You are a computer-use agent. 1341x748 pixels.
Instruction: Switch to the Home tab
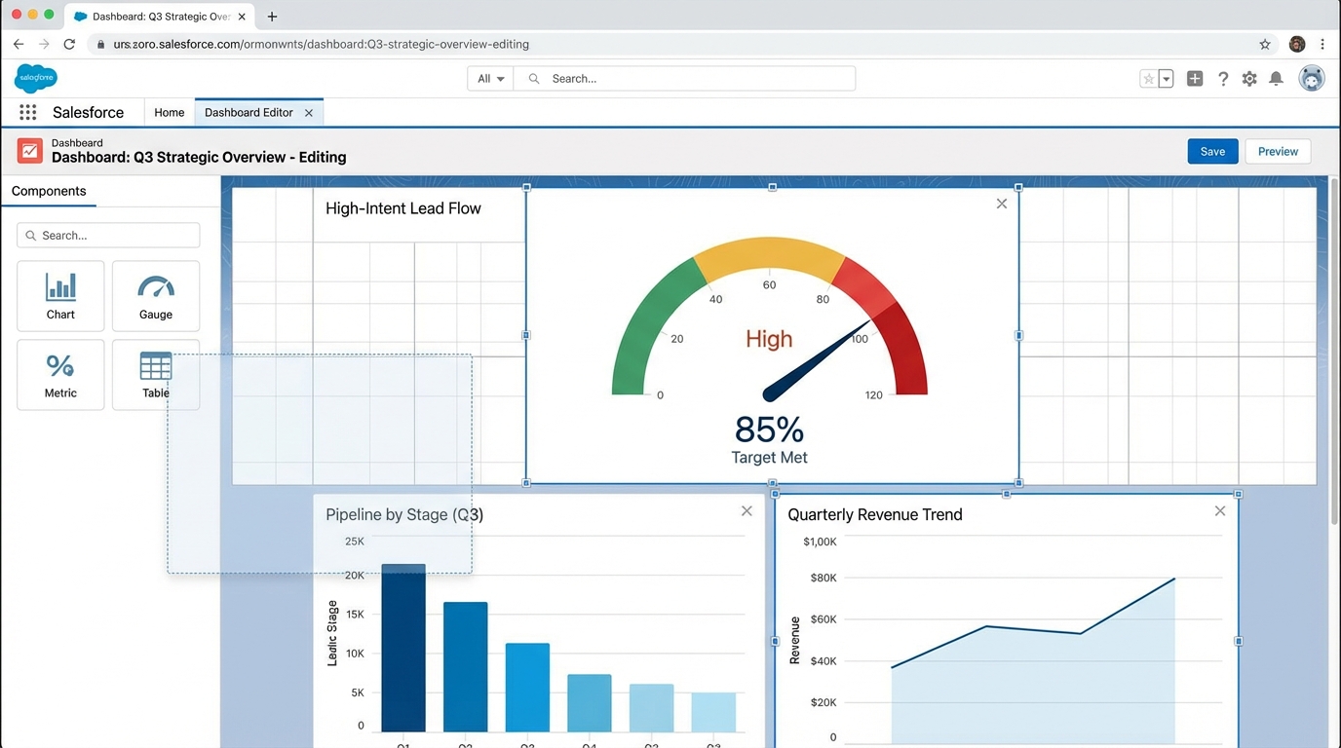(x=169, y=112)
